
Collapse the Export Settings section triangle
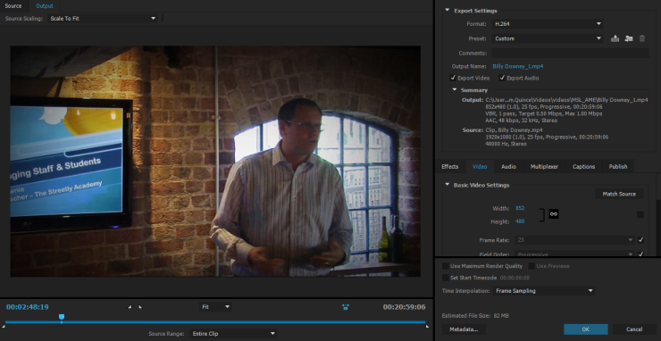447,11
